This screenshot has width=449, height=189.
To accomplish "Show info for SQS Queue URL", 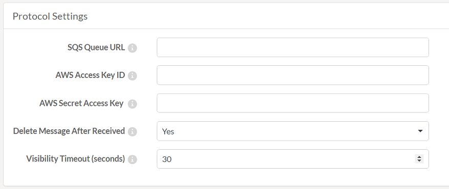I will coord(132,48).
